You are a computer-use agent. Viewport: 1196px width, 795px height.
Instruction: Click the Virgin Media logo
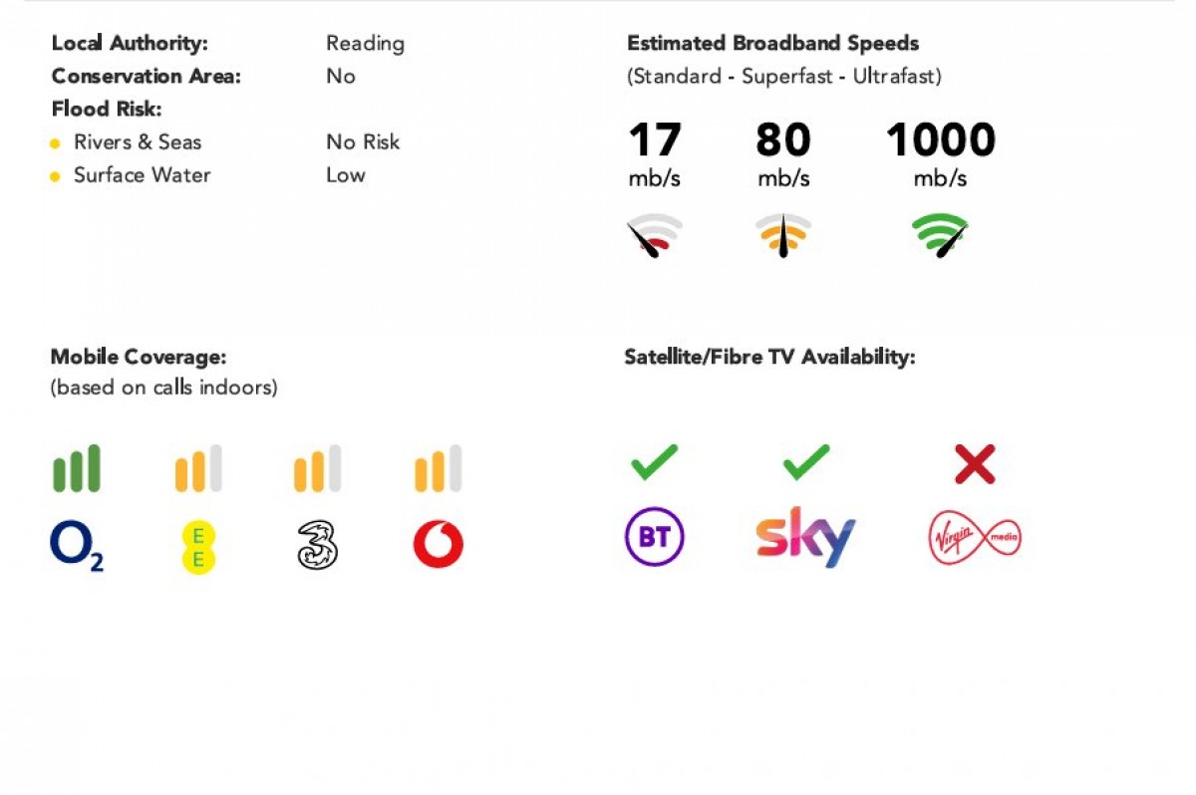point(975,539)
